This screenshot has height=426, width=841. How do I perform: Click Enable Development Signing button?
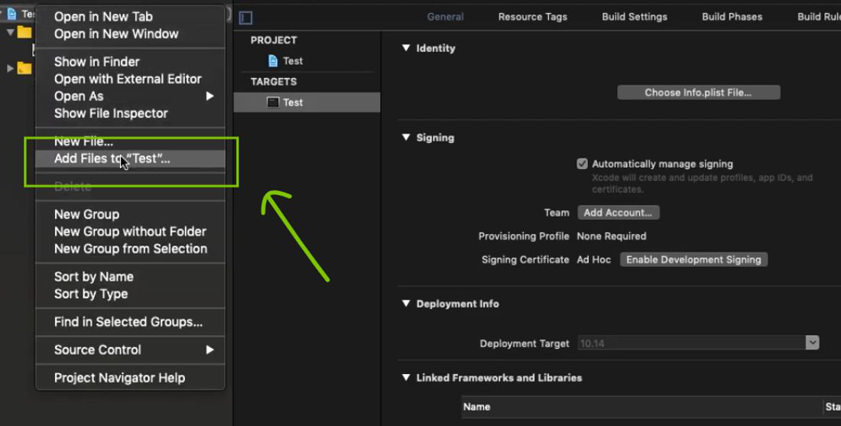point(693,260)
